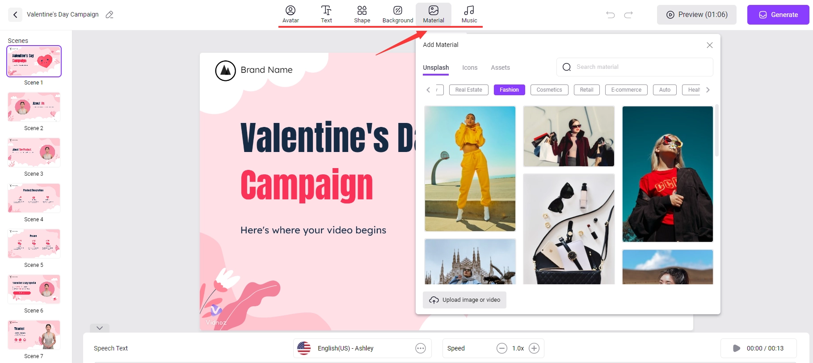
Task: Select the E-commerce category chip
Action: (x=626, y=90)
